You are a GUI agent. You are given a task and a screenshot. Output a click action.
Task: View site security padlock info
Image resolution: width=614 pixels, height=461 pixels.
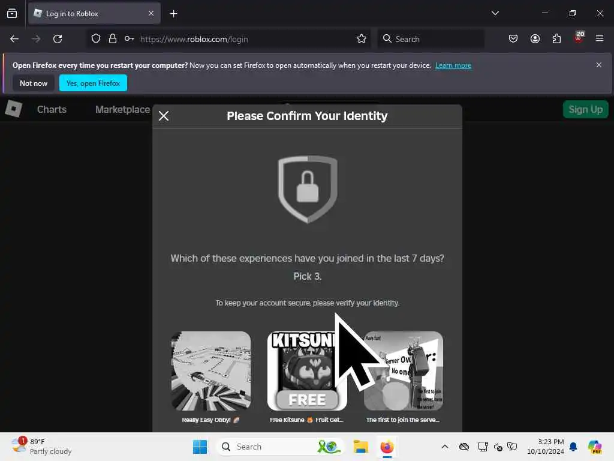113,39
